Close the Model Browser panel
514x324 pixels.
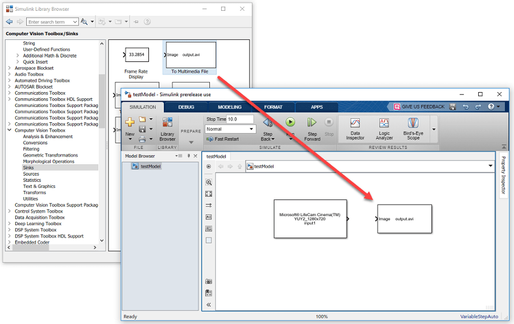pos(196,156)
